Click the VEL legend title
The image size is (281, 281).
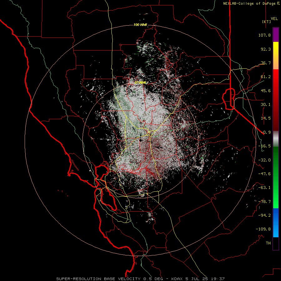(274, 19)
